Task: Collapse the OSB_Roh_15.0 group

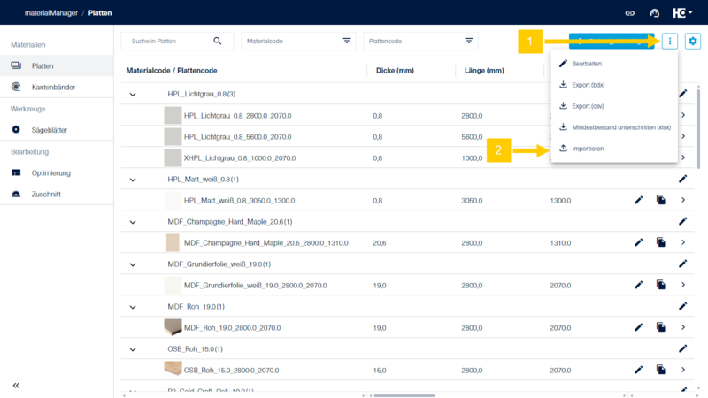Action: (133, 349)
